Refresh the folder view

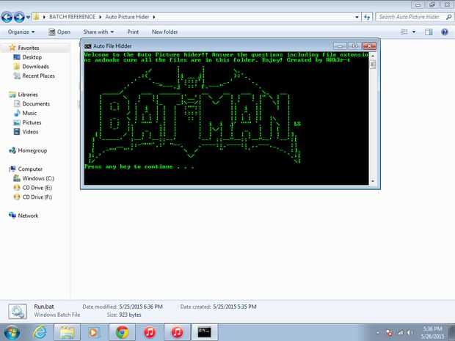click(x=367, y=17)
